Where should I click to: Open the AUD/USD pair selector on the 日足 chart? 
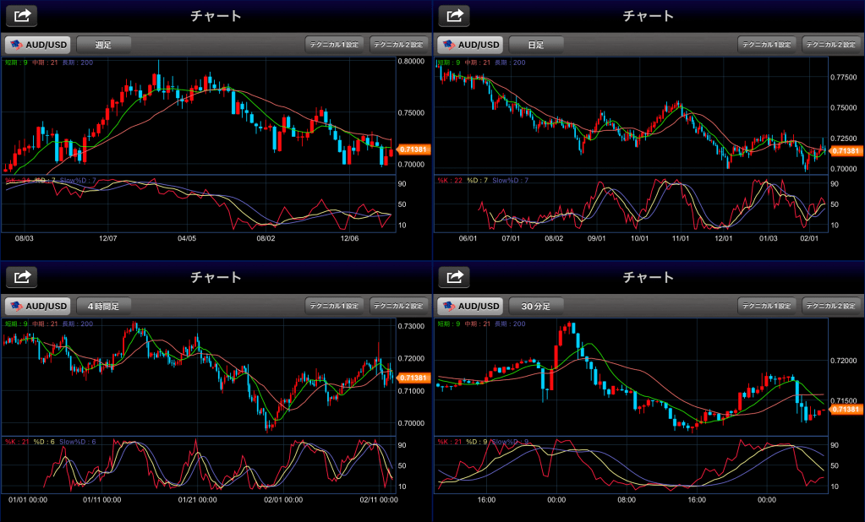click(x=469, y=44)
